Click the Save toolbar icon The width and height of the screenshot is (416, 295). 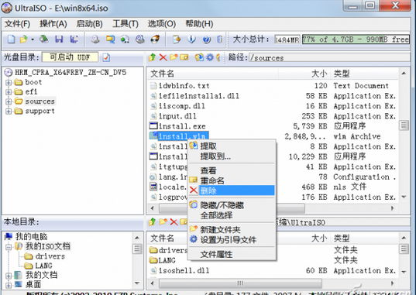tap(59, 39)
